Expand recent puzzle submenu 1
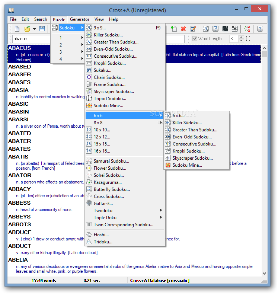 tap(68, 38)
